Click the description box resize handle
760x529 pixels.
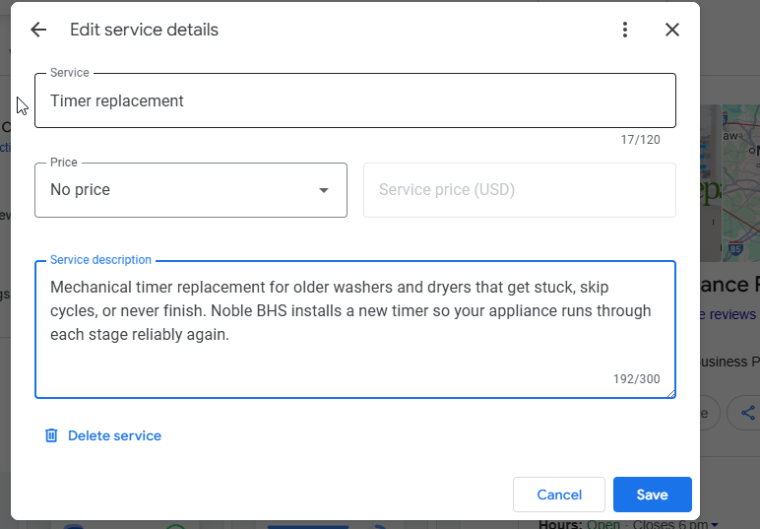(x=671, y=394)
